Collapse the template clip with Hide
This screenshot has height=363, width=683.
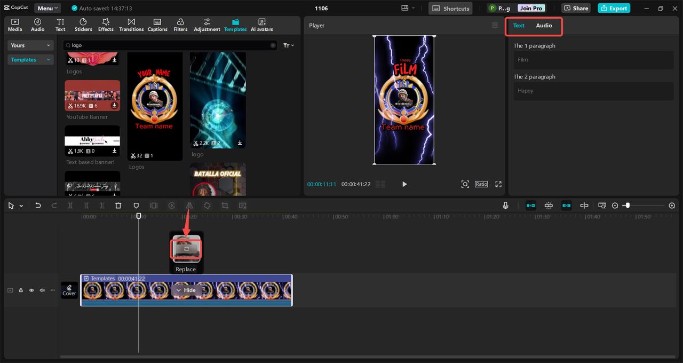[186, 290]
